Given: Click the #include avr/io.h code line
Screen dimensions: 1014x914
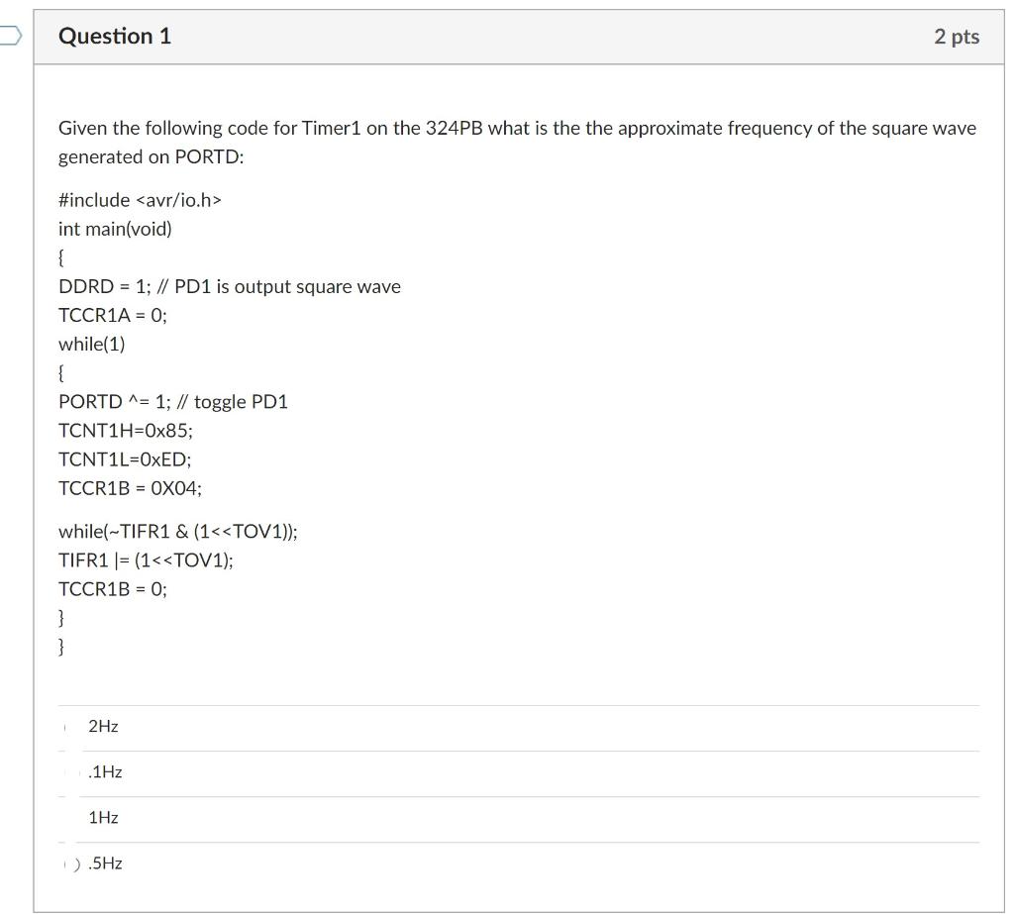Looking at the screenshot, I should pos(142,199).
